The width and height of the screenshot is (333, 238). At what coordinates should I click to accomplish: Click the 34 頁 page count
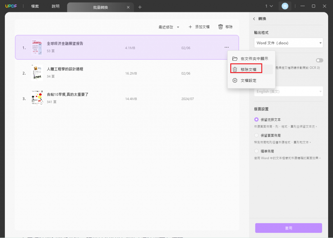(x=51, y=76)
